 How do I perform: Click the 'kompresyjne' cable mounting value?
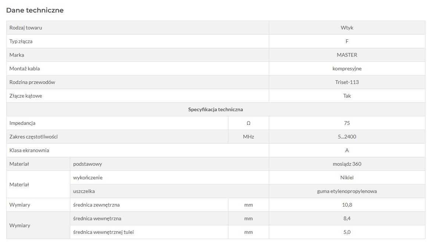click(347, 68)
